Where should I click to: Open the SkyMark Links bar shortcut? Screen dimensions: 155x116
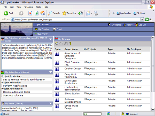click(139, 13)
